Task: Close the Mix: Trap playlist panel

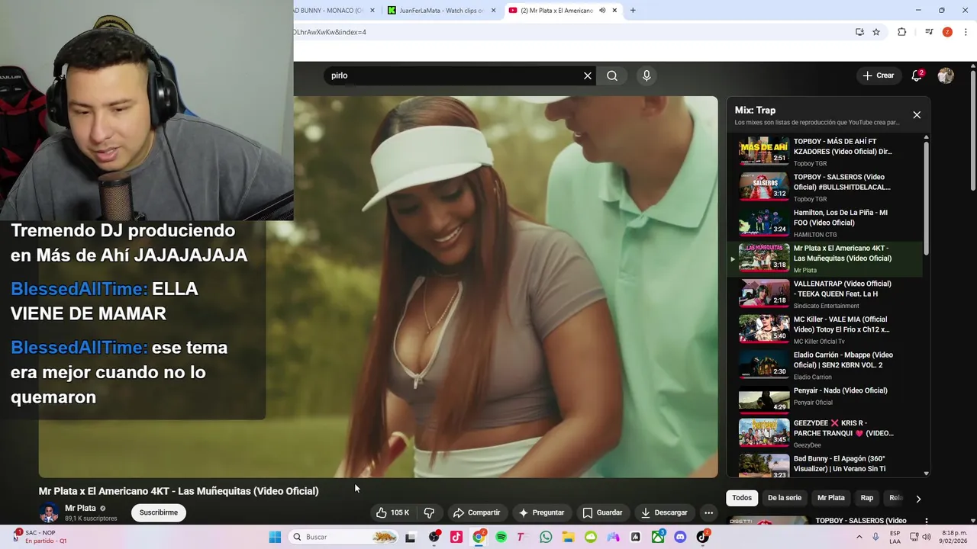Action: [917, 114]
